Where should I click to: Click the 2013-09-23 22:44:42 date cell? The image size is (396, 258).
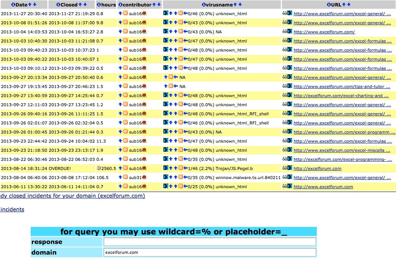tap(24, 141)
